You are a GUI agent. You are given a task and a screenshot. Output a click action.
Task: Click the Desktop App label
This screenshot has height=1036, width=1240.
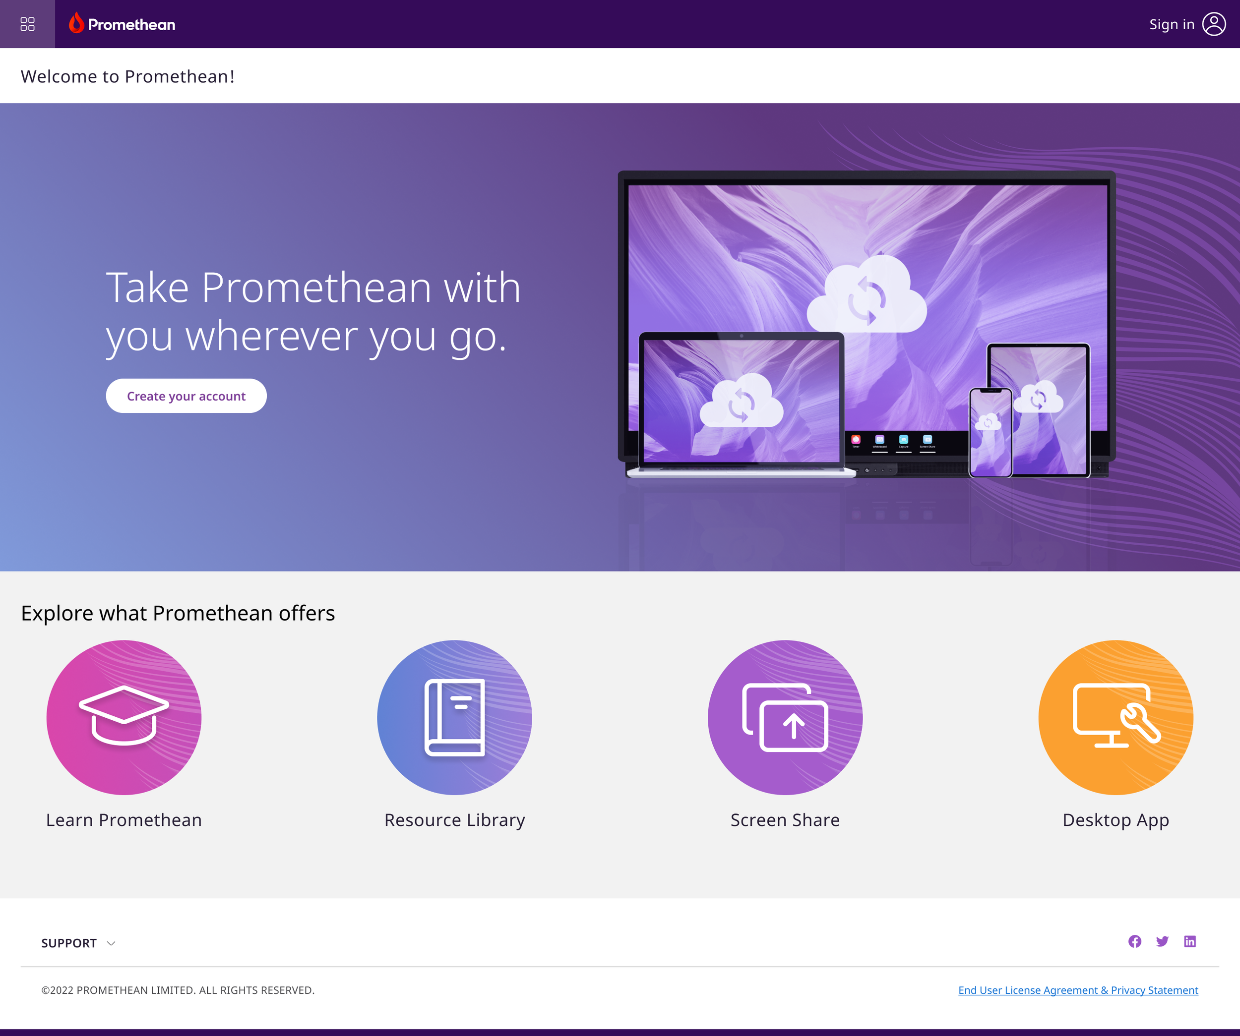(1116, 821)
